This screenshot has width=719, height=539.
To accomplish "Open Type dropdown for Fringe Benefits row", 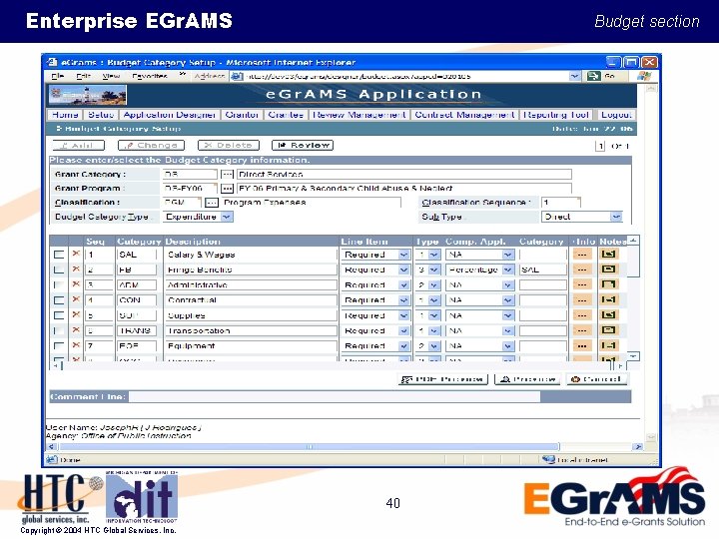I will (433, 269).
